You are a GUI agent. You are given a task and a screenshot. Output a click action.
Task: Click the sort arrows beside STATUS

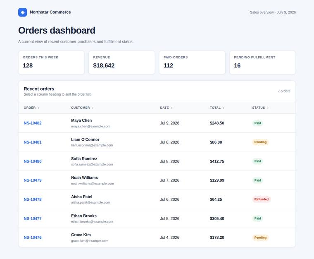268,108
